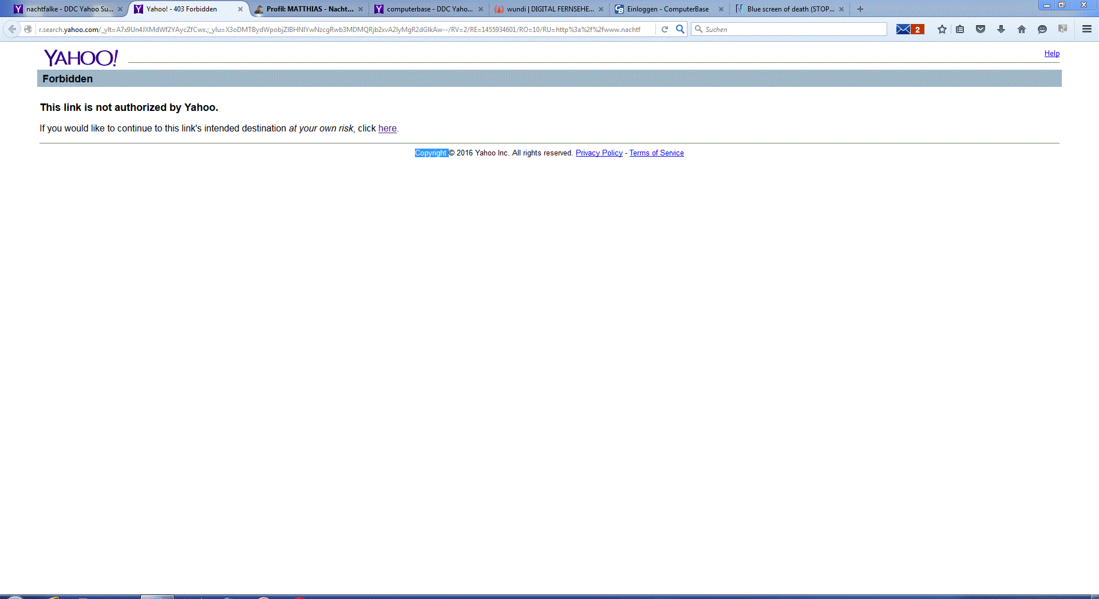Click the Yahoo! logo
The height and width of the screenshot is (599, 1099).
click(x=81, y=58)
